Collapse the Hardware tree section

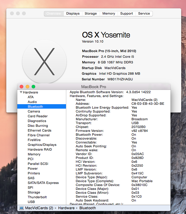(x=21, y=92)
